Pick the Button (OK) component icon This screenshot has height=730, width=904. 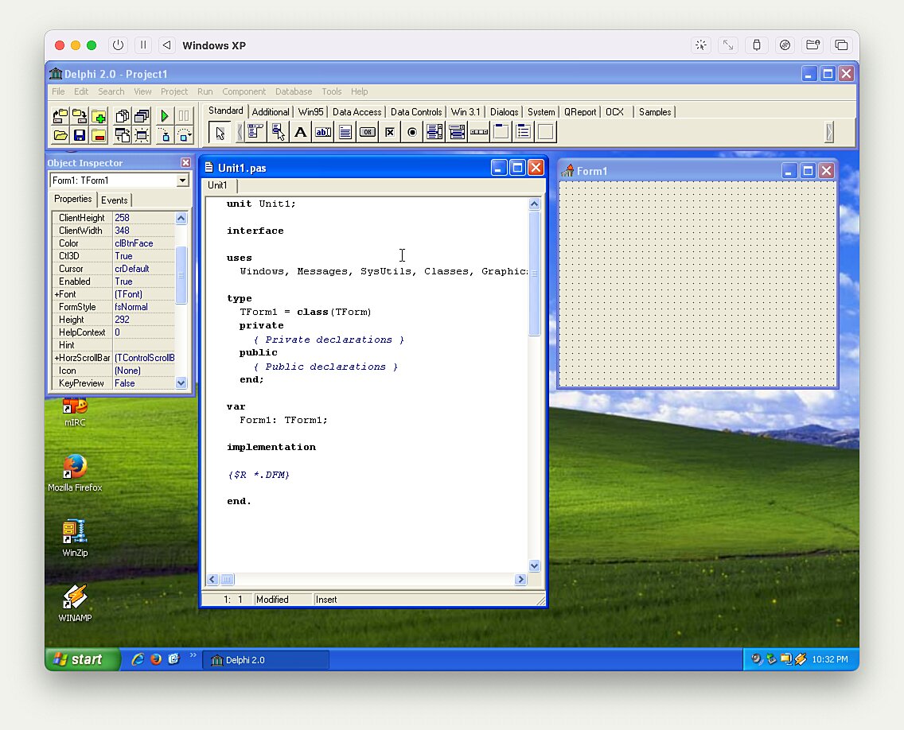(x=368, y=132)
